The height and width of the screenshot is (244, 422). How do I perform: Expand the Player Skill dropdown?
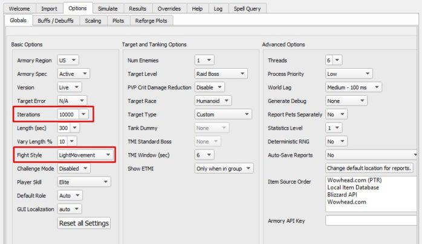(83, 181)
